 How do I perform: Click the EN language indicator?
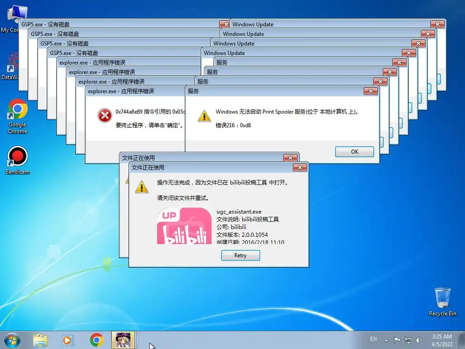(x=373, y=339)
